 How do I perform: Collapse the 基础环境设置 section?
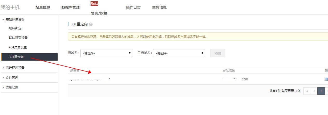(x=15, y=20)
